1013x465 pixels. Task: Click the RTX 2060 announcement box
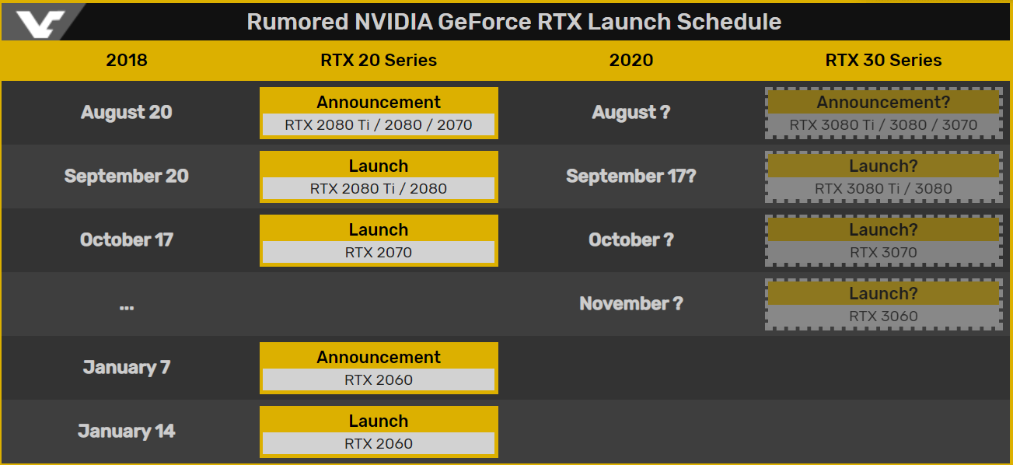coord(379,368)
